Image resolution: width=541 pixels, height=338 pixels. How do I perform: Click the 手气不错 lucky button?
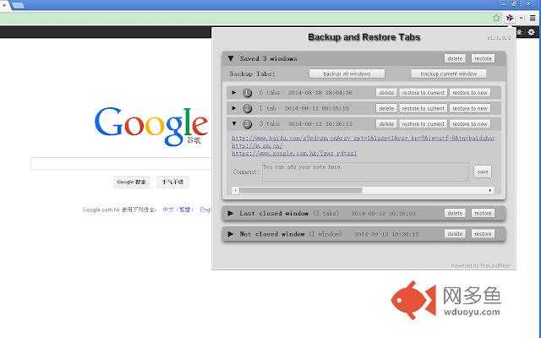pyautogui.click(x=172, y=182)
